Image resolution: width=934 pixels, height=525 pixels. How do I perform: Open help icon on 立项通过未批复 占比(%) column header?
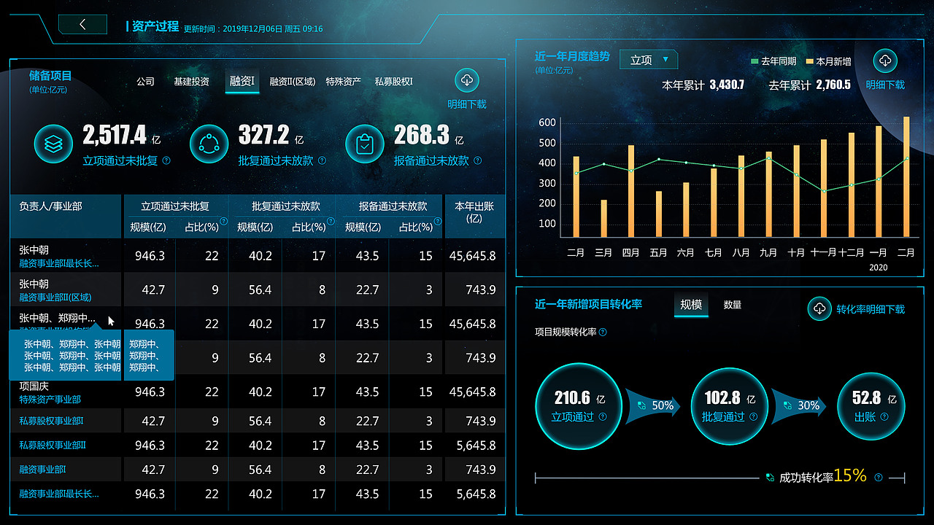[223, 221]
